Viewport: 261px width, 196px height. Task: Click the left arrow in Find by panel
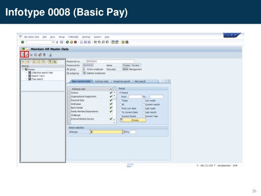(23, 62)
